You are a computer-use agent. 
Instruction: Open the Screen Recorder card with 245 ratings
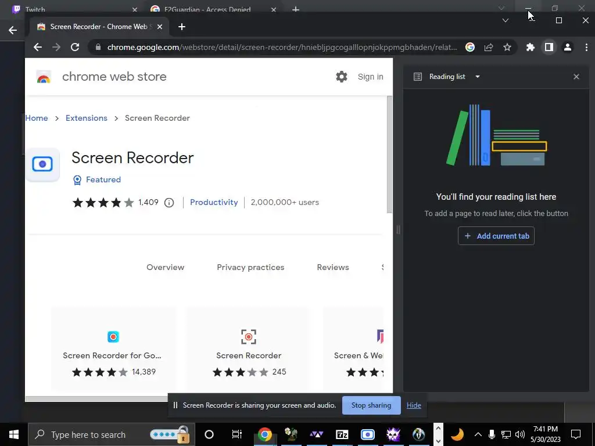pyautogui.click(x=249, y=349)
